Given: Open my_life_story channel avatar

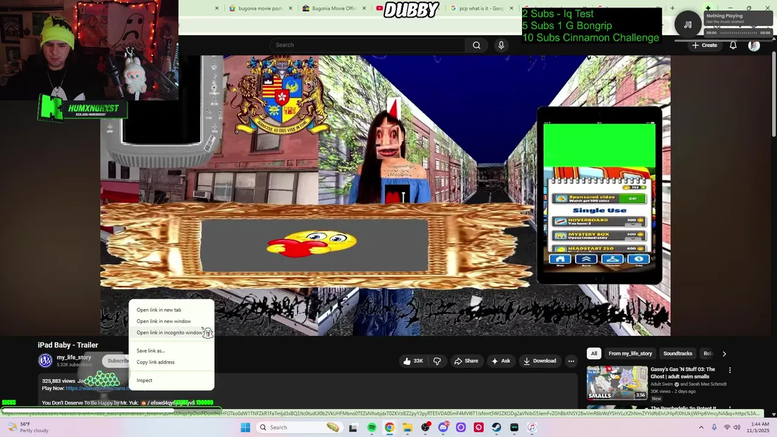Looking at the screenshot, I should [x=46, y=361].
